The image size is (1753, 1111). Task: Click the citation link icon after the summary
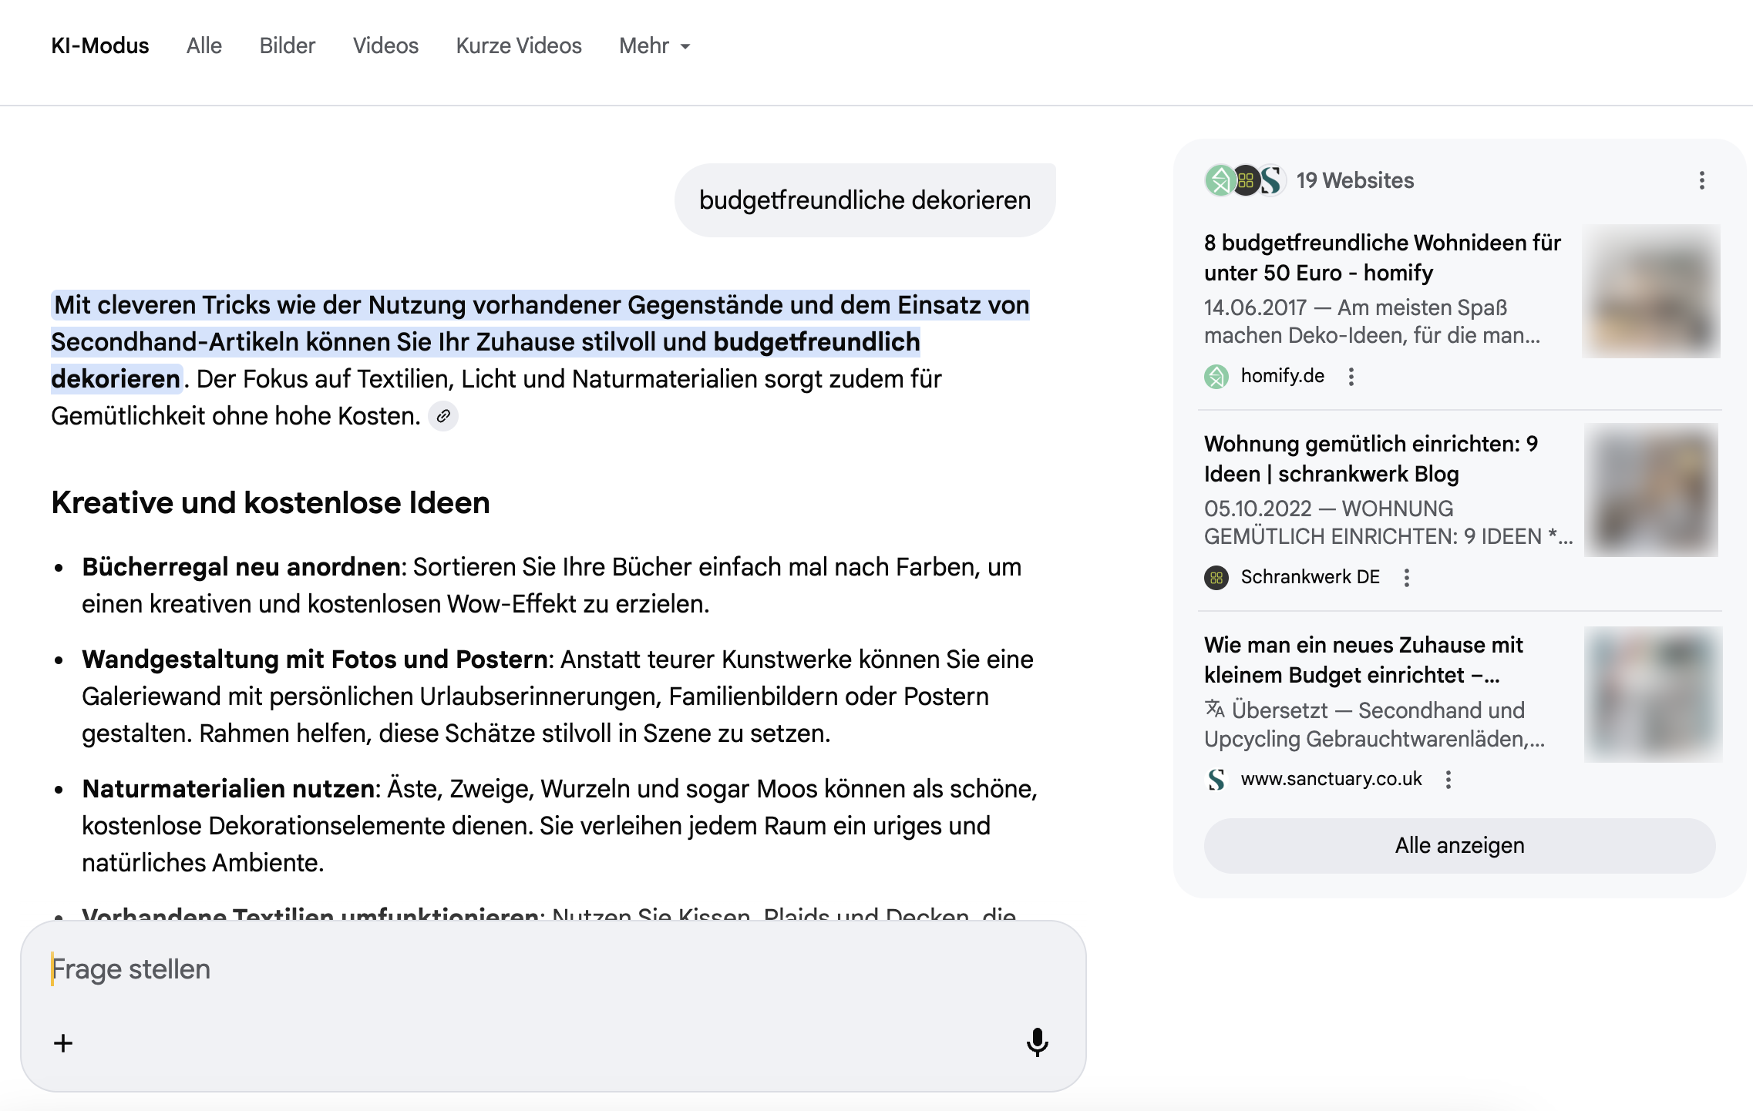tap(443, 416)
